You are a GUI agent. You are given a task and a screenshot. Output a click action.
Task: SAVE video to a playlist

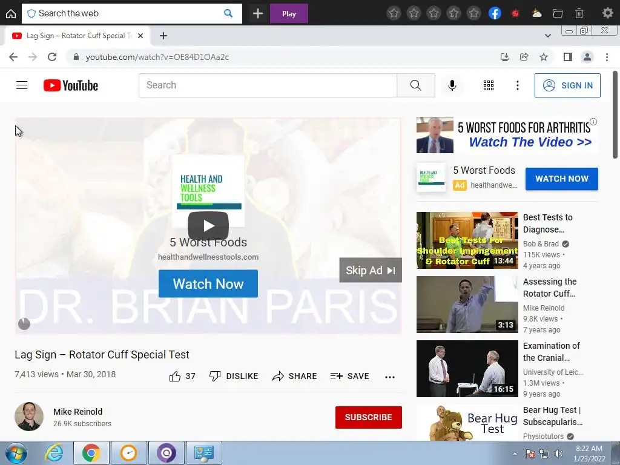coord(350,376)
